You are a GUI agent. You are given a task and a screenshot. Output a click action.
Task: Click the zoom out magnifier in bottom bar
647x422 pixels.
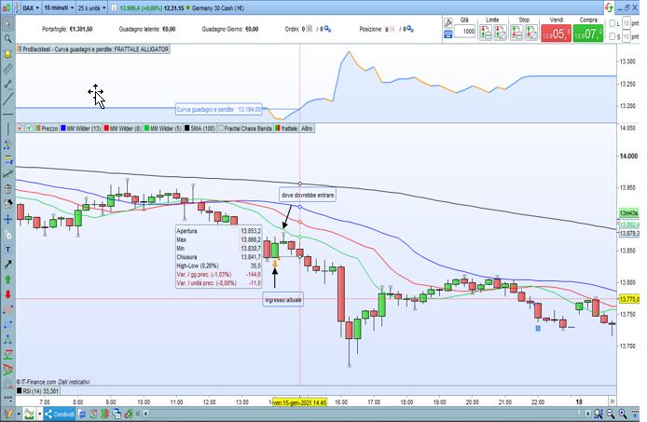tap(611, 414)
